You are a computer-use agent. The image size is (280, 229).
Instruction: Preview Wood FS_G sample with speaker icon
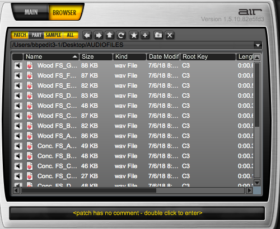(x=18, y=65)
